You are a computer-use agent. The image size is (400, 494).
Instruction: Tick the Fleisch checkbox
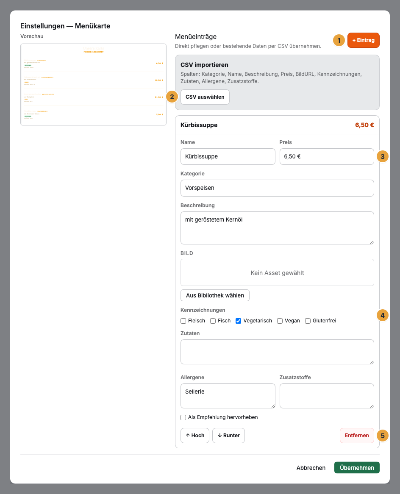[183, 321]
